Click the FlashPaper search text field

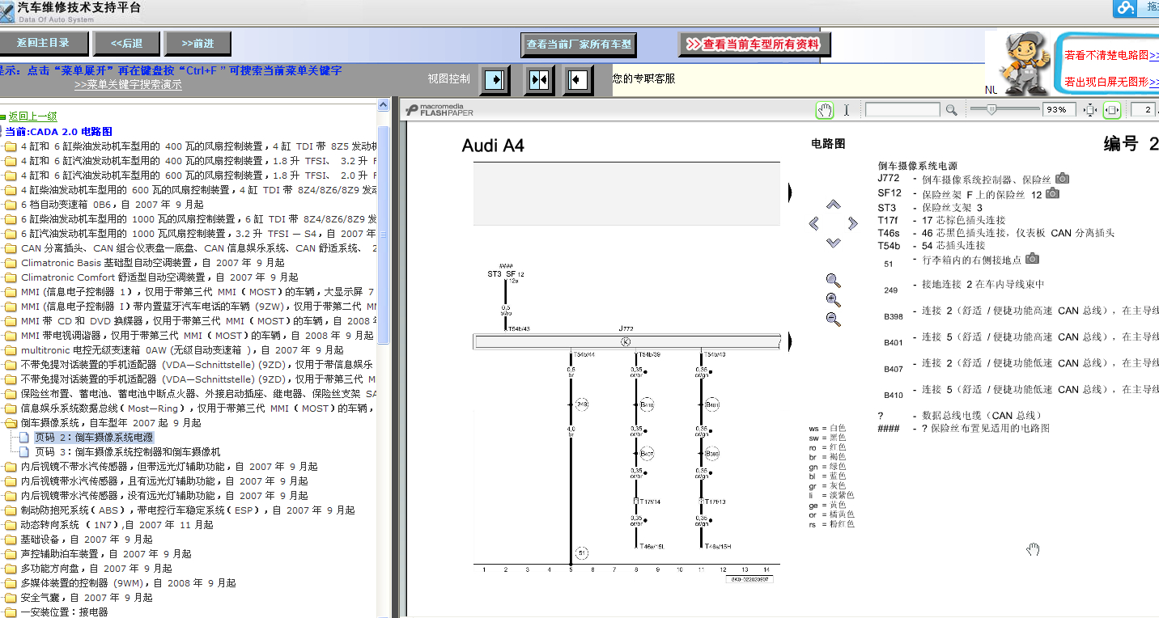(902, 109)
